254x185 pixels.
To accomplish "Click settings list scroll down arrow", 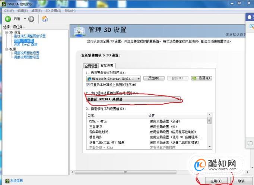I will tap(210, 147).
